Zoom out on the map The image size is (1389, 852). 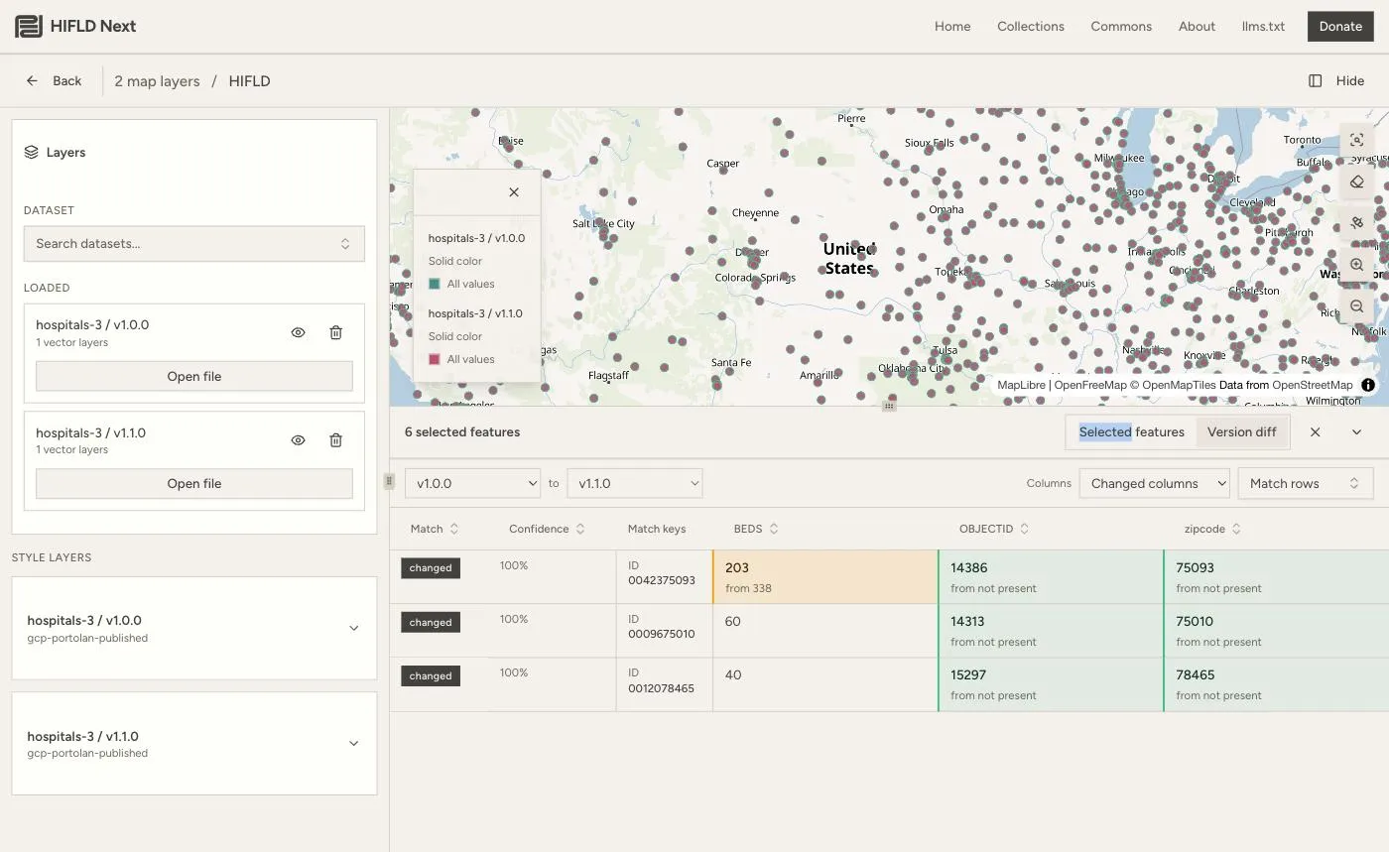click(x=1356, y=306)
